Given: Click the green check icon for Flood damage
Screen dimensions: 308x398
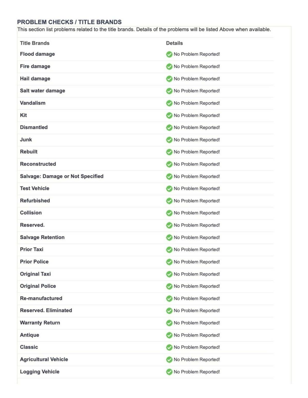Looking at the screenshot, I should coord(169,54).
